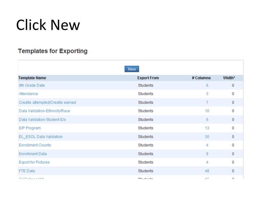This screenshot has width=266, height=199.
Task: Click the # Columns column header
Action: [x=201, y=78]
